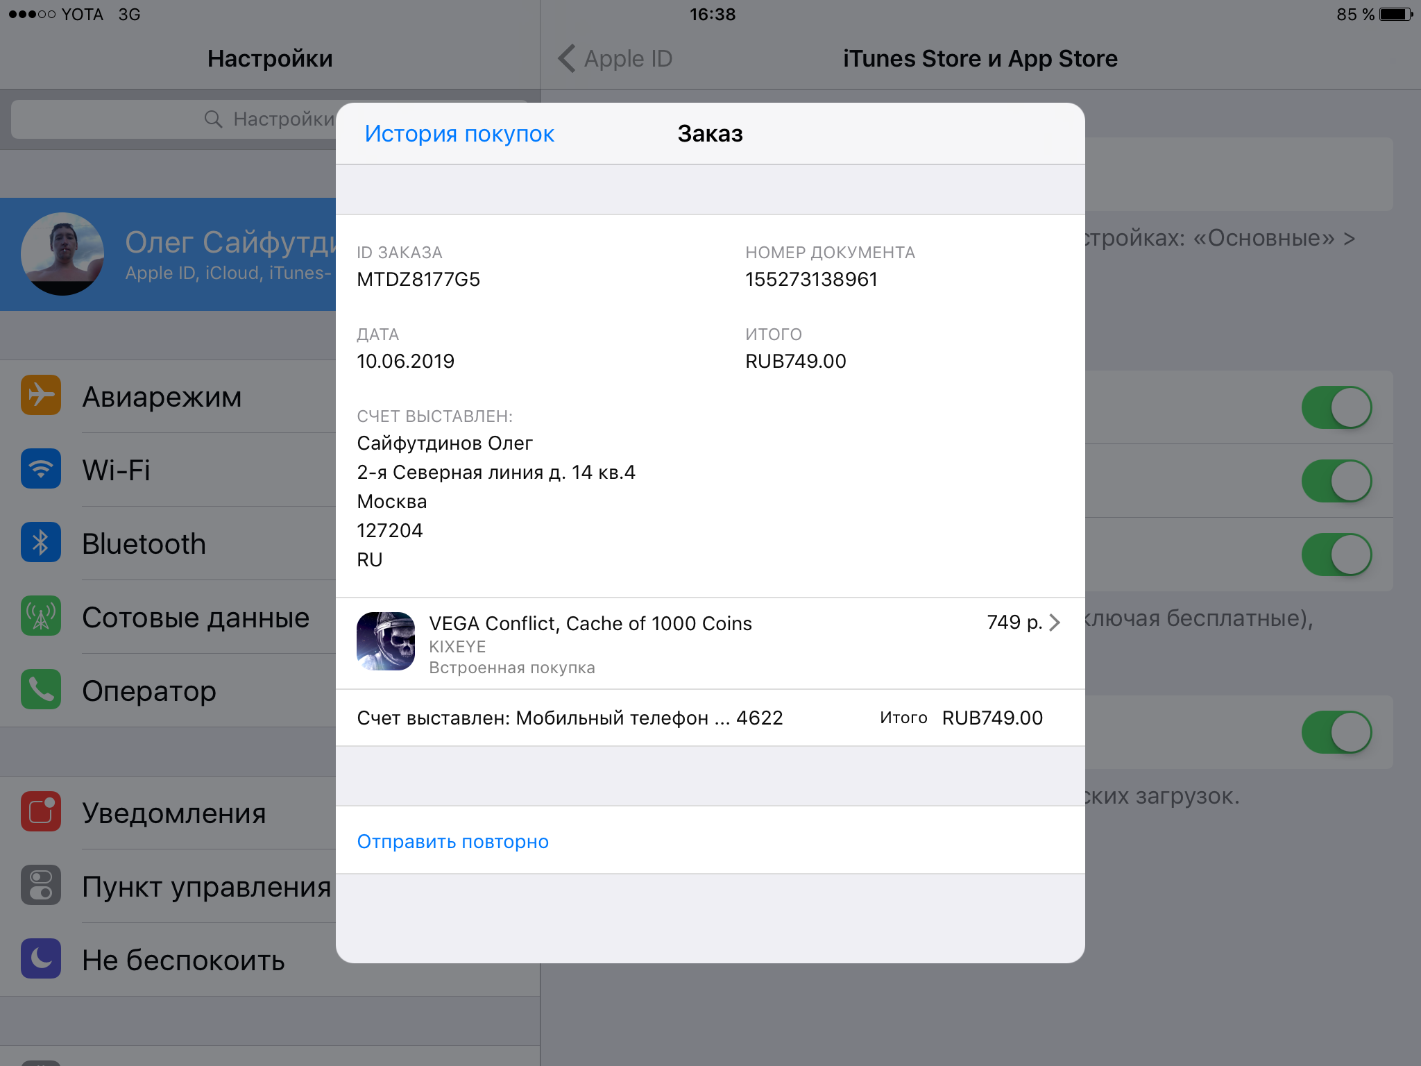The image size is (1421, 1066).
Task: Tap the Оператор phone icon
Action: (41, 689)
